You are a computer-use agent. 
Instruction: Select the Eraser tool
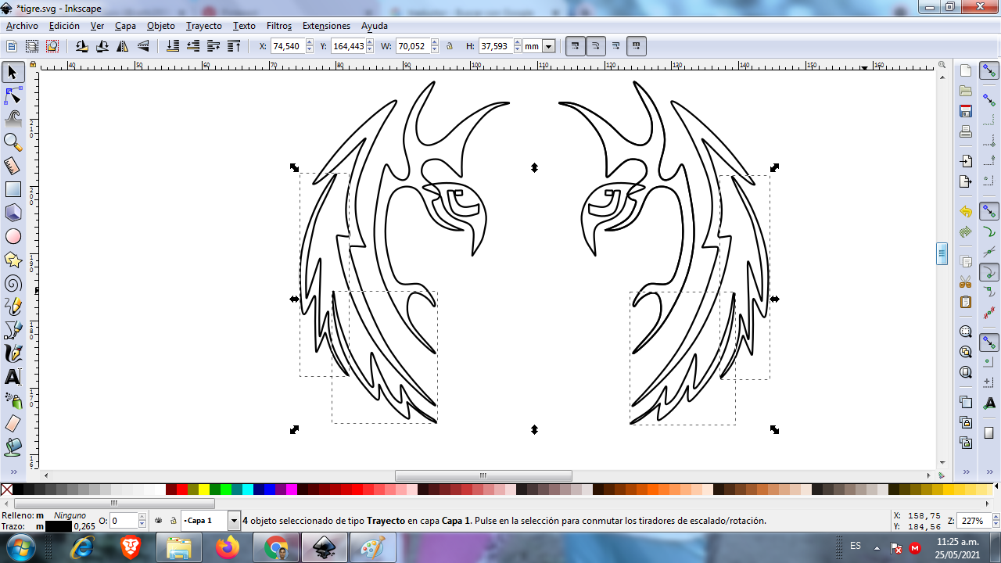coord(13,424)
